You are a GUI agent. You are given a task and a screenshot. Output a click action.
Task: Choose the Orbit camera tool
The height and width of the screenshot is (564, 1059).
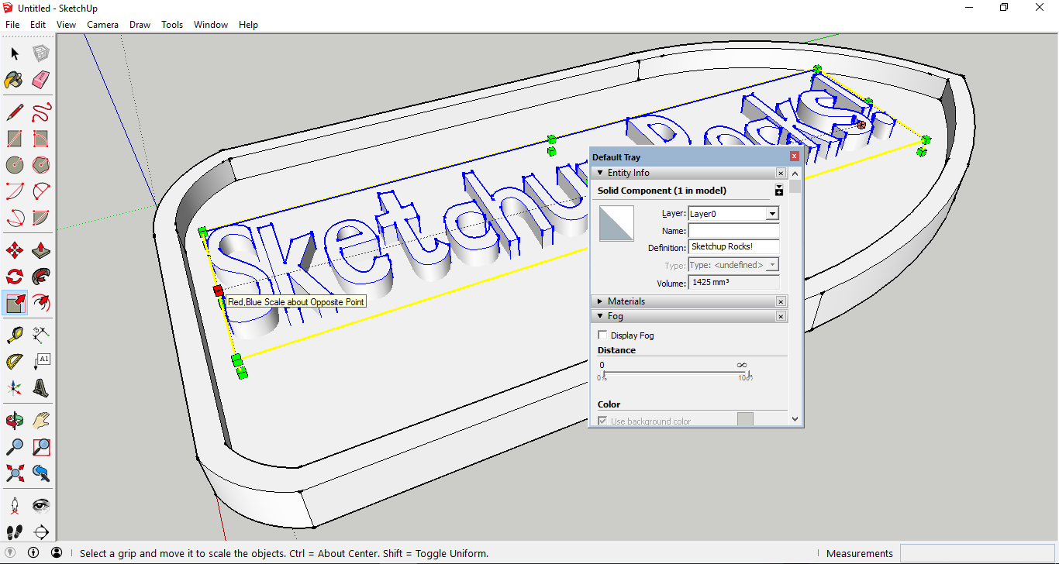pos(15,421)
